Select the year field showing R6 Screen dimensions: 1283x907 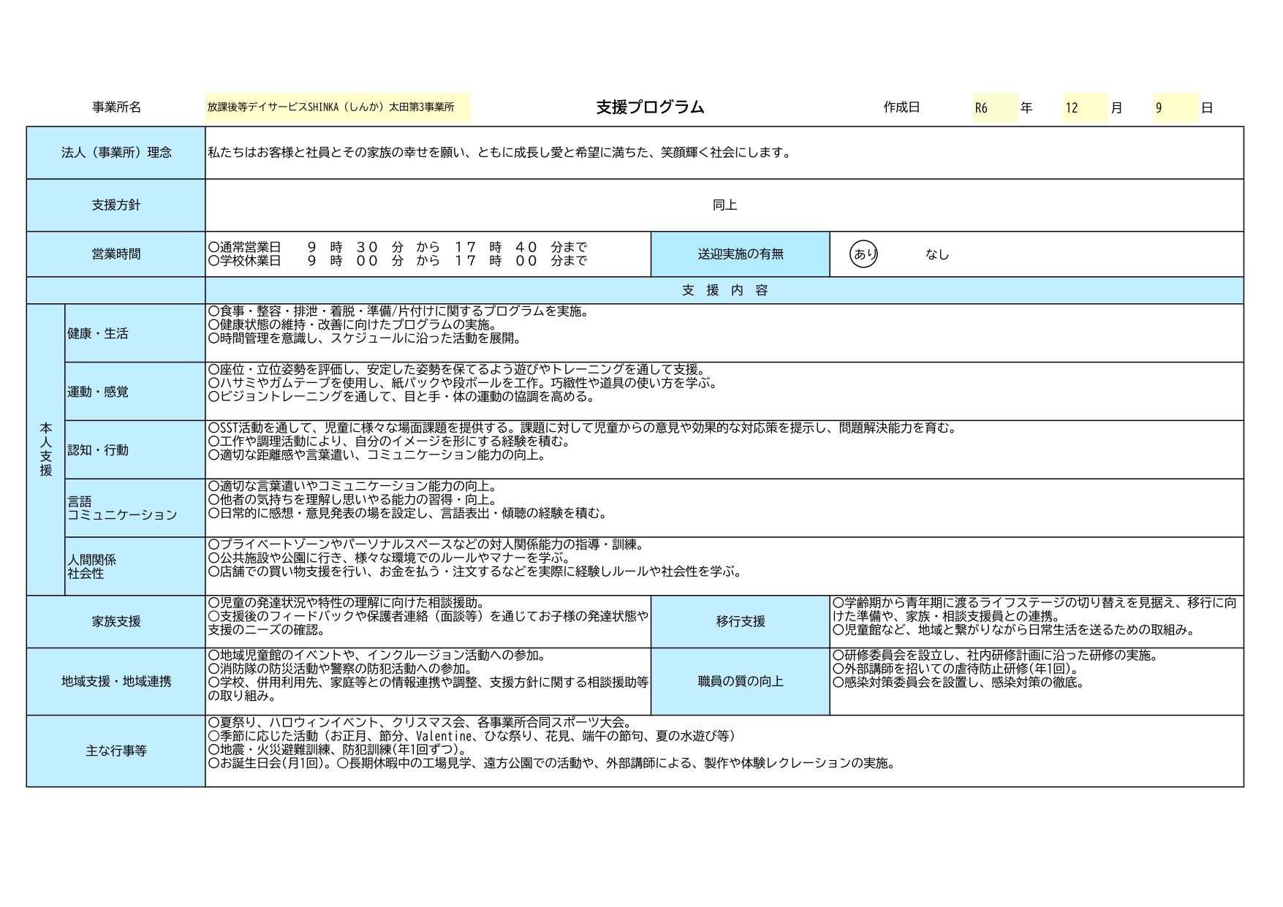pyautogui.click(x=994, y=108)
